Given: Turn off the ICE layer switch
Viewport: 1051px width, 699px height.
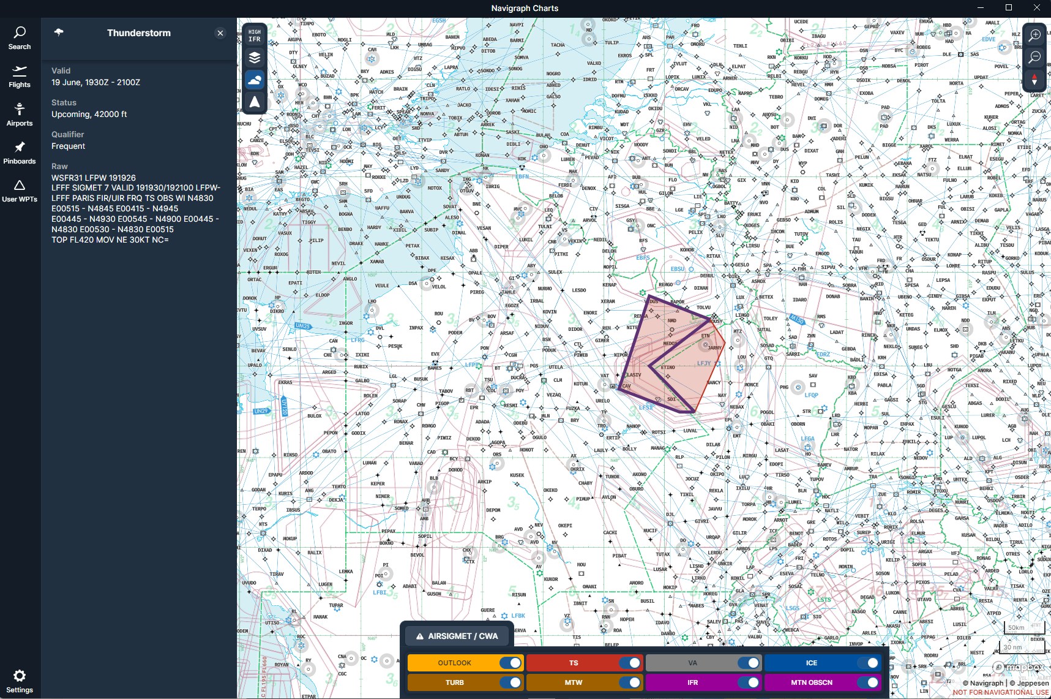Looking at the screenshot, I should coord(868,663).
